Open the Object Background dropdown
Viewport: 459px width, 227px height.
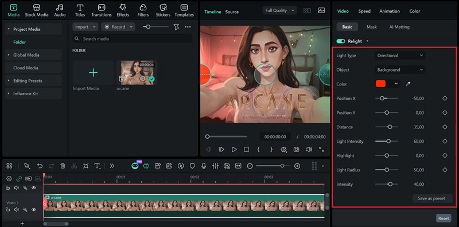click(x=400, y=70)
